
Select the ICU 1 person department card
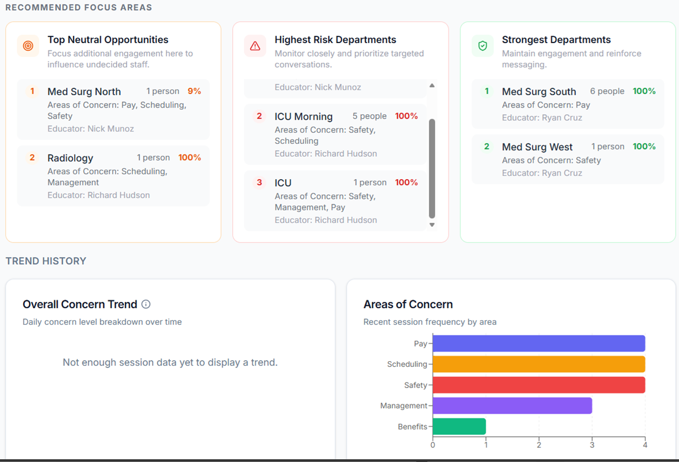(x=335, y=201)
